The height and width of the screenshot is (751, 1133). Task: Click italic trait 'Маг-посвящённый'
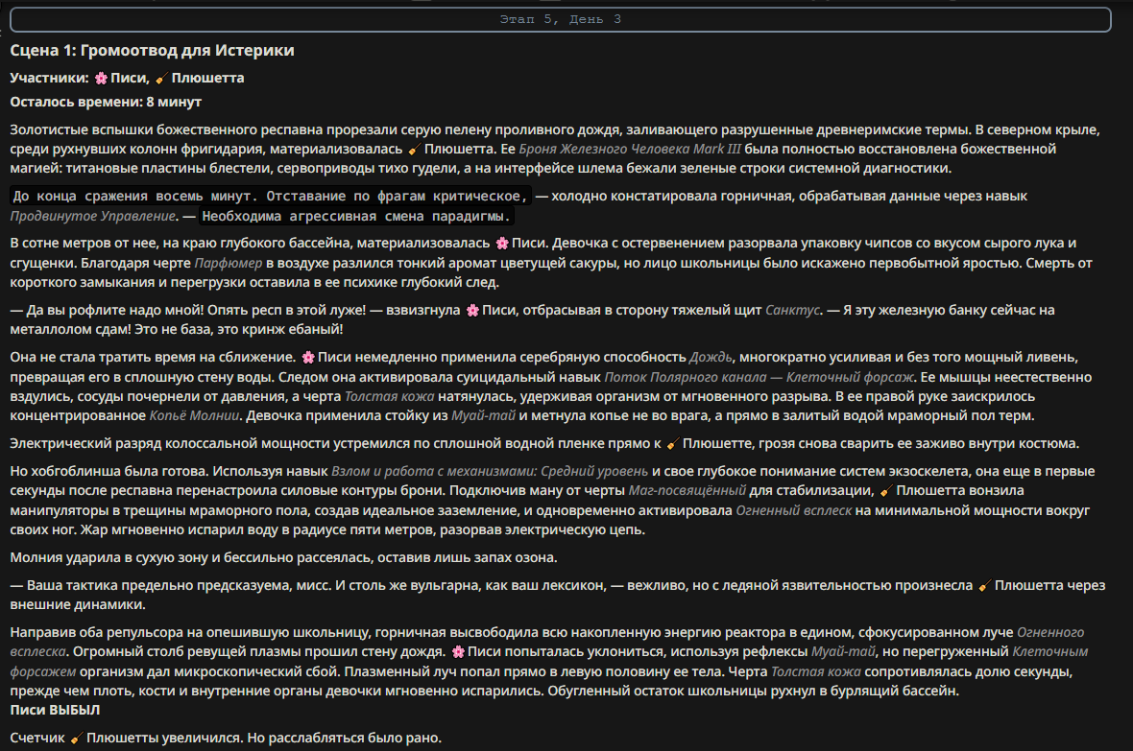(687, 490)
